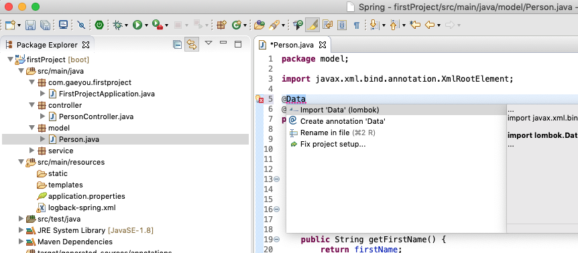The height and width of the screenshot is (253, 578).
Task: Expand Maven Dependencies node
Action: click(x=21, y=242)
